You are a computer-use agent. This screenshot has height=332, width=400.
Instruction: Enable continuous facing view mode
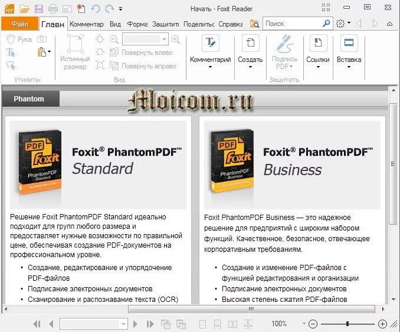(x=248, y=324)
